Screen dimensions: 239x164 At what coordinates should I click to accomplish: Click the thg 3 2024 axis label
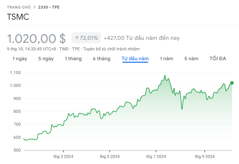click(x=63, y=156)
